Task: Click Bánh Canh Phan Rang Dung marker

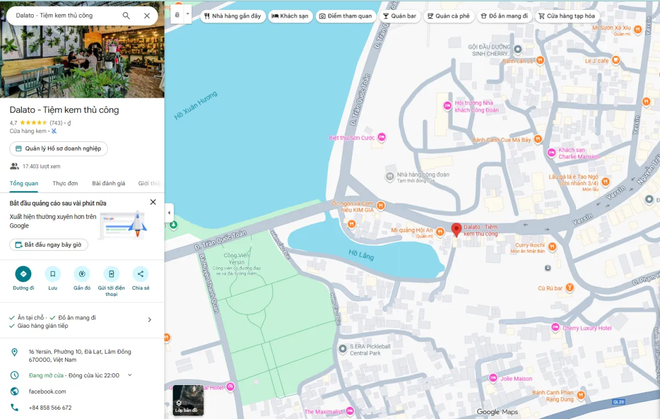Action: point(581,396)
